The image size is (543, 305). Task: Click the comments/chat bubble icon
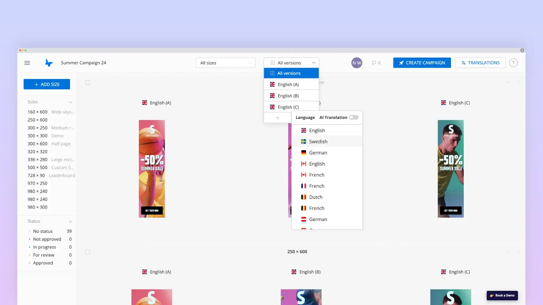click(x=374, y=62)
